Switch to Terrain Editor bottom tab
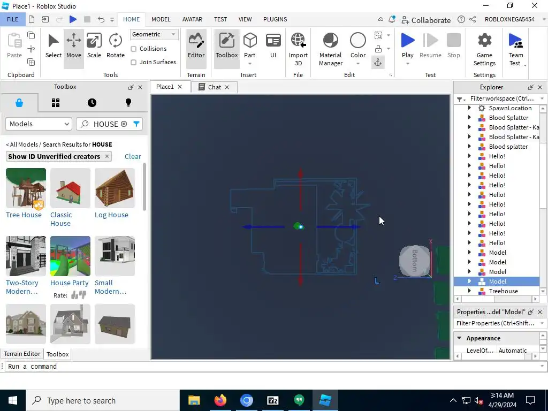The width and height of the screenshot is (548, 411). [22, 354]
